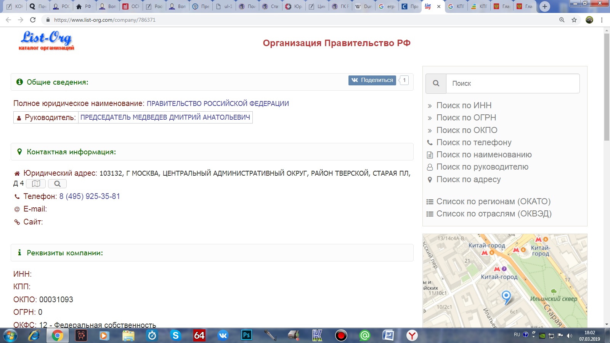
Task: Open Поиск по наименованию link
Action: [x=484, y=155]
